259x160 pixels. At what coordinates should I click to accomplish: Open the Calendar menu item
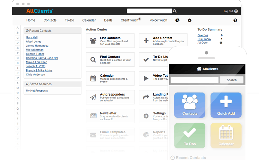coord(89,20)
